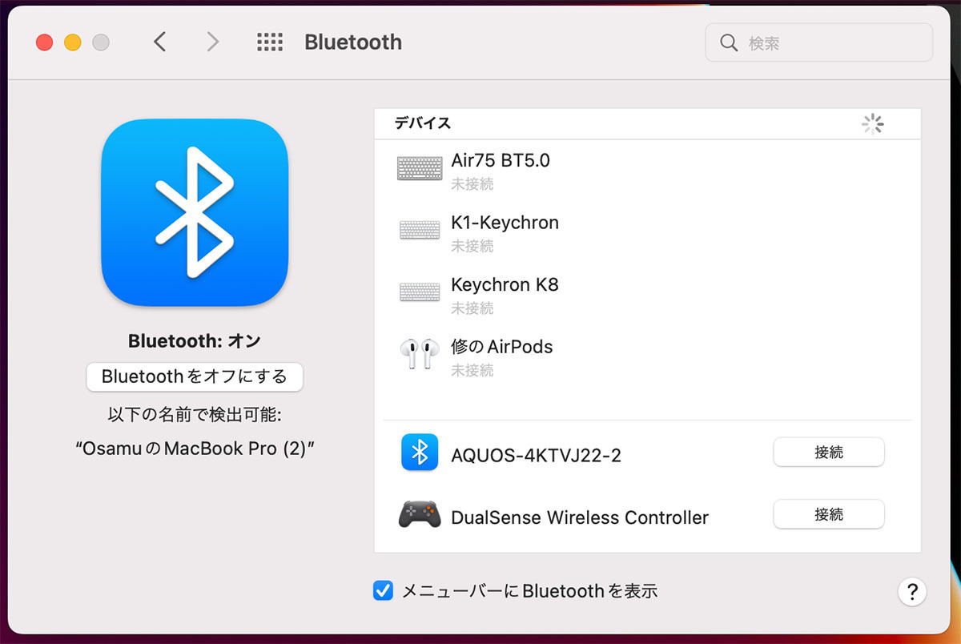Click 未接続 status under 修のAirPods
The height and width of the screenshot is (644, 961).
(x=472, y=371)
